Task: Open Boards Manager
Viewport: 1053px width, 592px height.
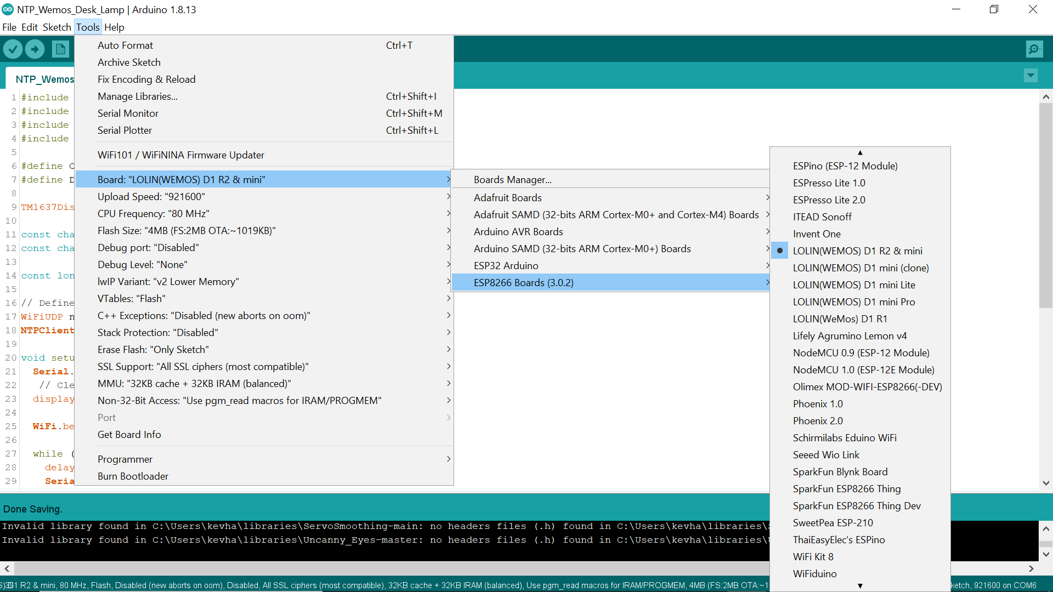Action: click(x=513, y=179)
